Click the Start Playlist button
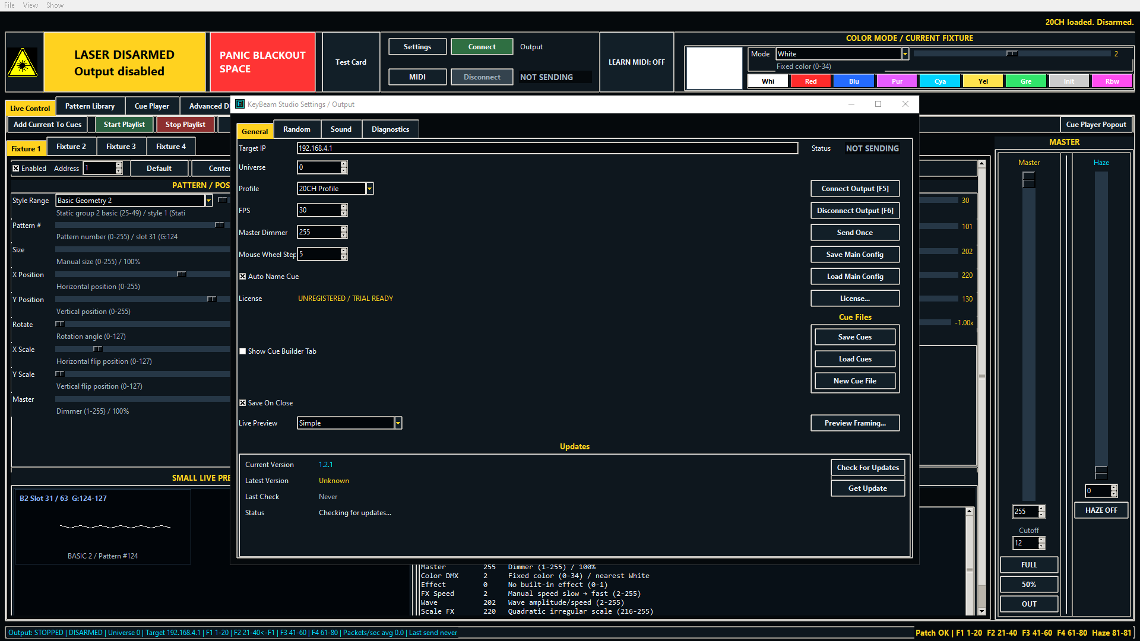1140x641 pixels. [124, 125]
